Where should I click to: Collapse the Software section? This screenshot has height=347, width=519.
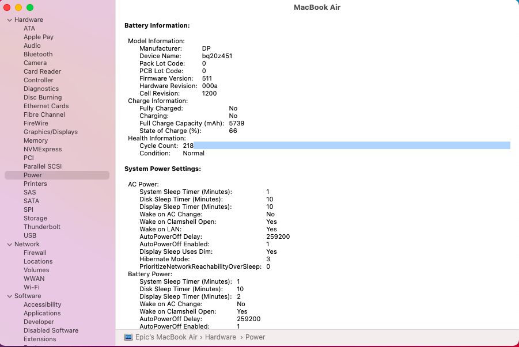[x=10, y=296]
